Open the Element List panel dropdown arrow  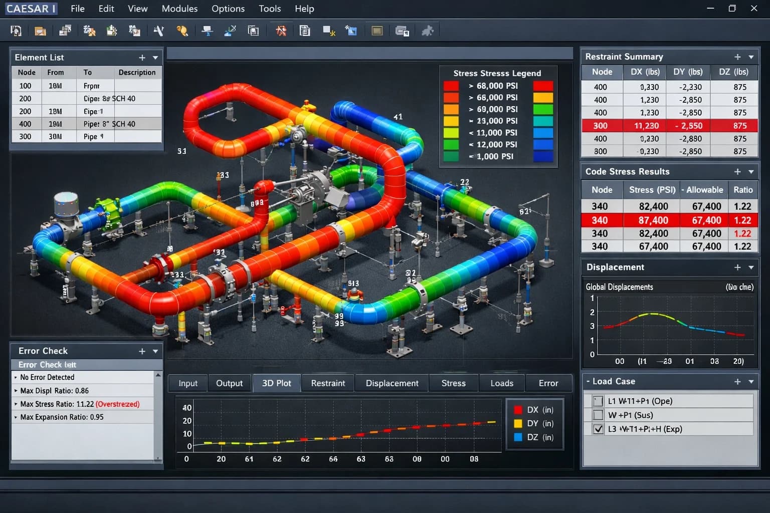pyautogui.click(x=155, y=58)
